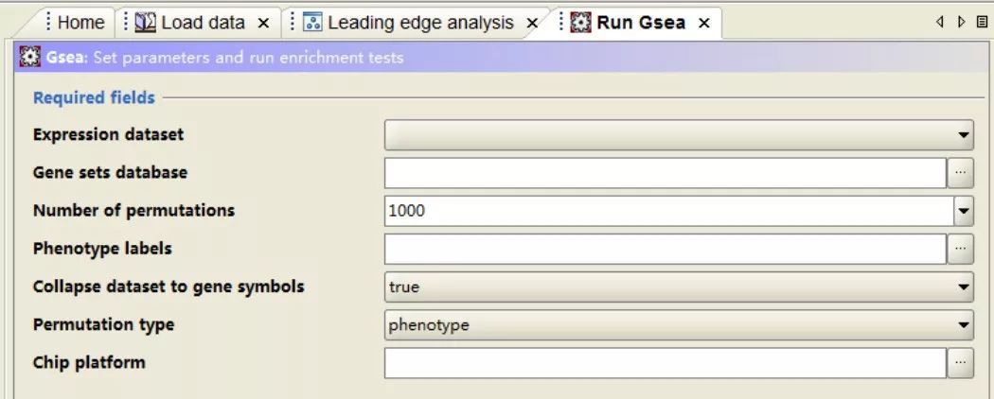Viewport: 994px width, 399px height.
Task: Click the Run Gsea gear tab icon
Action: 580,23
